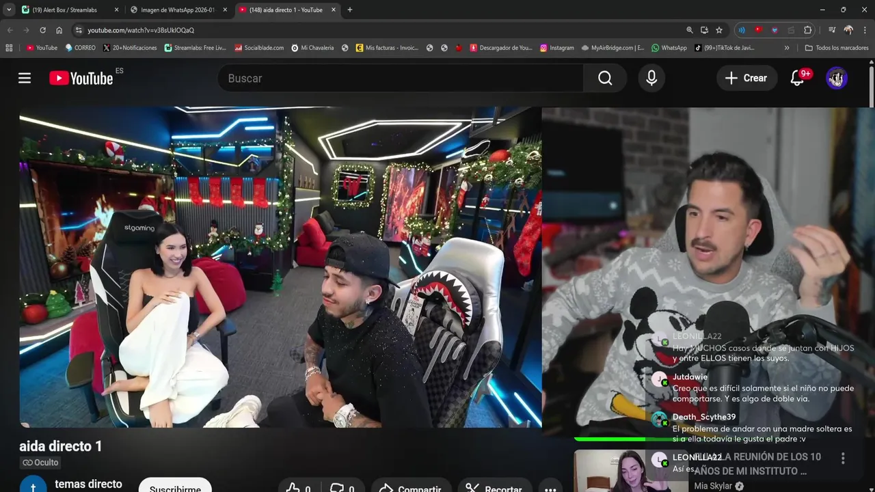Open the 20+Notificaciones X bookmark
Viewport: 875px width, 492px height.
[129, 48]
